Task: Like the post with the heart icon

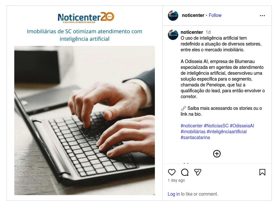Action: pyautogui.click(x=172, y=172)
